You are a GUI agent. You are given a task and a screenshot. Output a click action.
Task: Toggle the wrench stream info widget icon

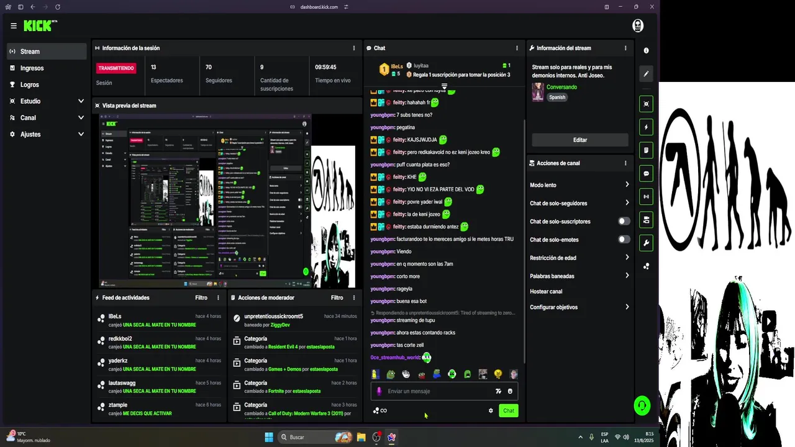[647, 243]
